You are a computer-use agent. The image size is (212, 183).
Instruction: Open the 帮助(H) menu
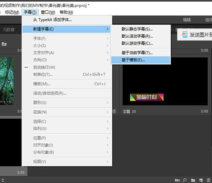[66, 12]
